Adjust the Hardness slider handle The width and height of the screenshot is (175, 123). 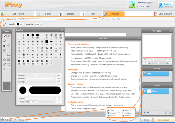tap(54, 79)
